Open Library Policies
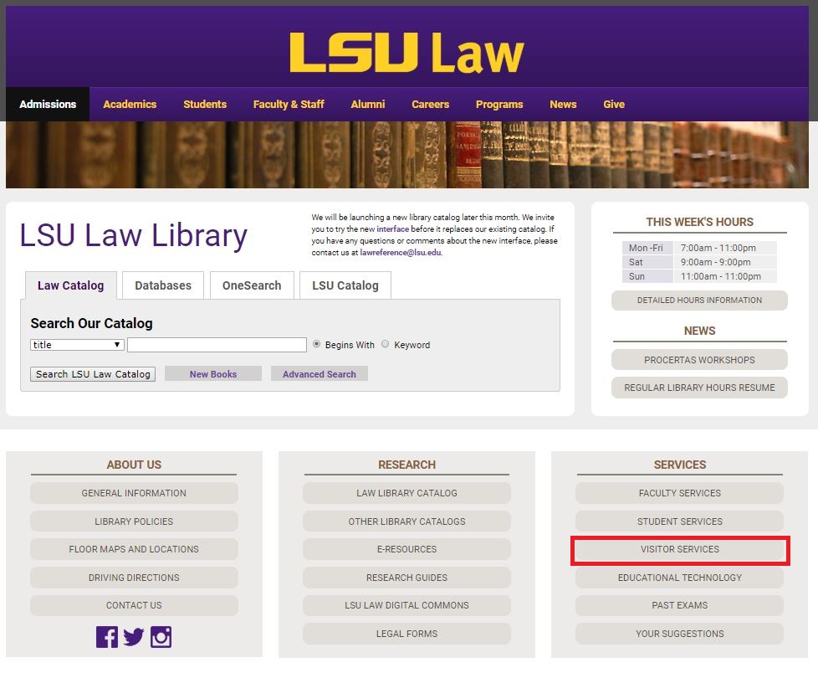This screenshot has width=818, height=673. (x=134, y=521)
